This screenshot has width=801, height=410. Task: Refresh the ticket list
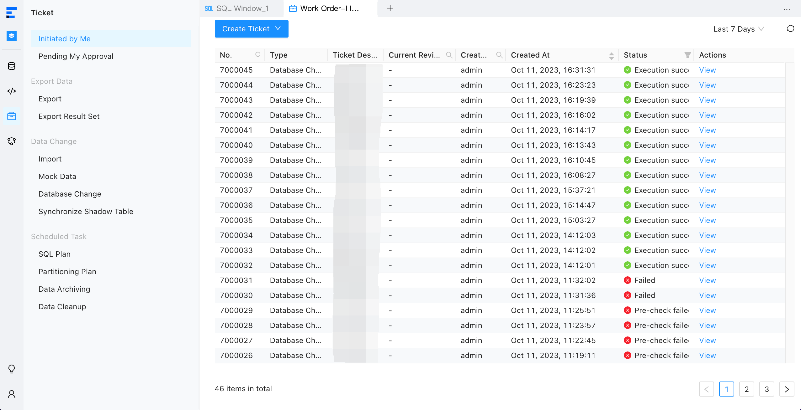tap(790, 29)
